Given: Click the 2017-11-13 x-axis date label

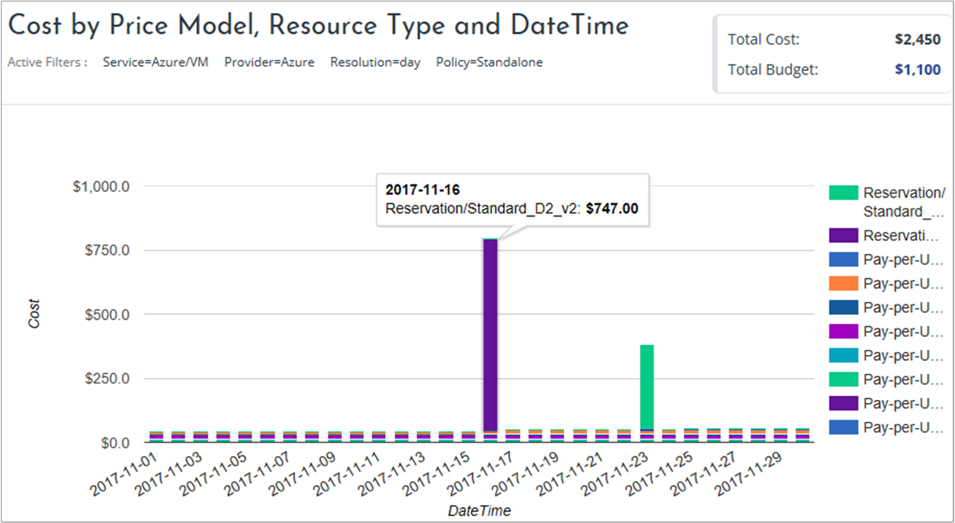Looking at the screenshot, I should pyautogui.click(x=394, y=473).
